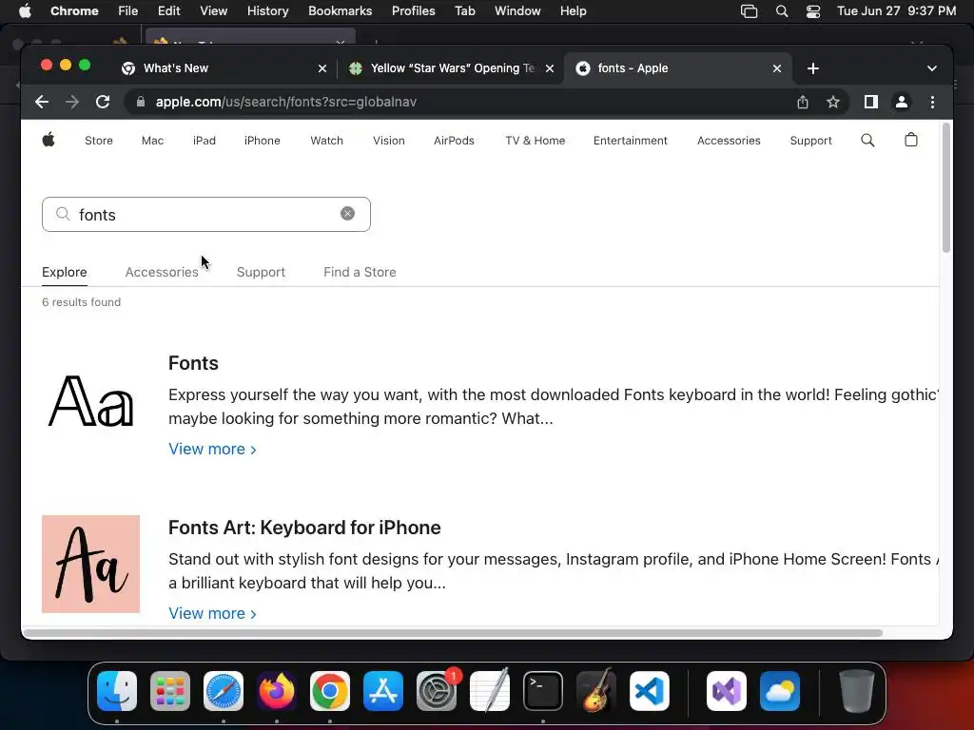Open Accessories in top Apple navigation
Screen dimensions: 974x730
(x=729, y=141)
